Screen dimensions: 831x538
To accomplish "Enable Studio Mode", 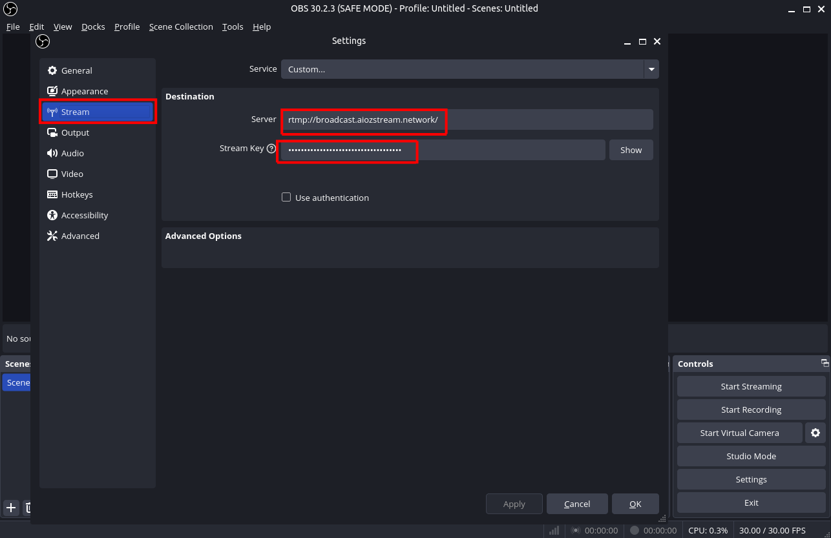I will coord(751,456).
